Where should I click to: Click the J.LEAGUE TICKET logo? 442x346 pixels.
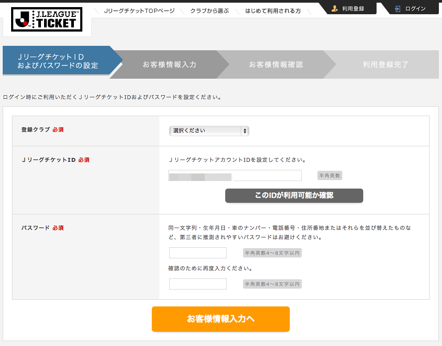pyautogui.click(x=47, y=20)
